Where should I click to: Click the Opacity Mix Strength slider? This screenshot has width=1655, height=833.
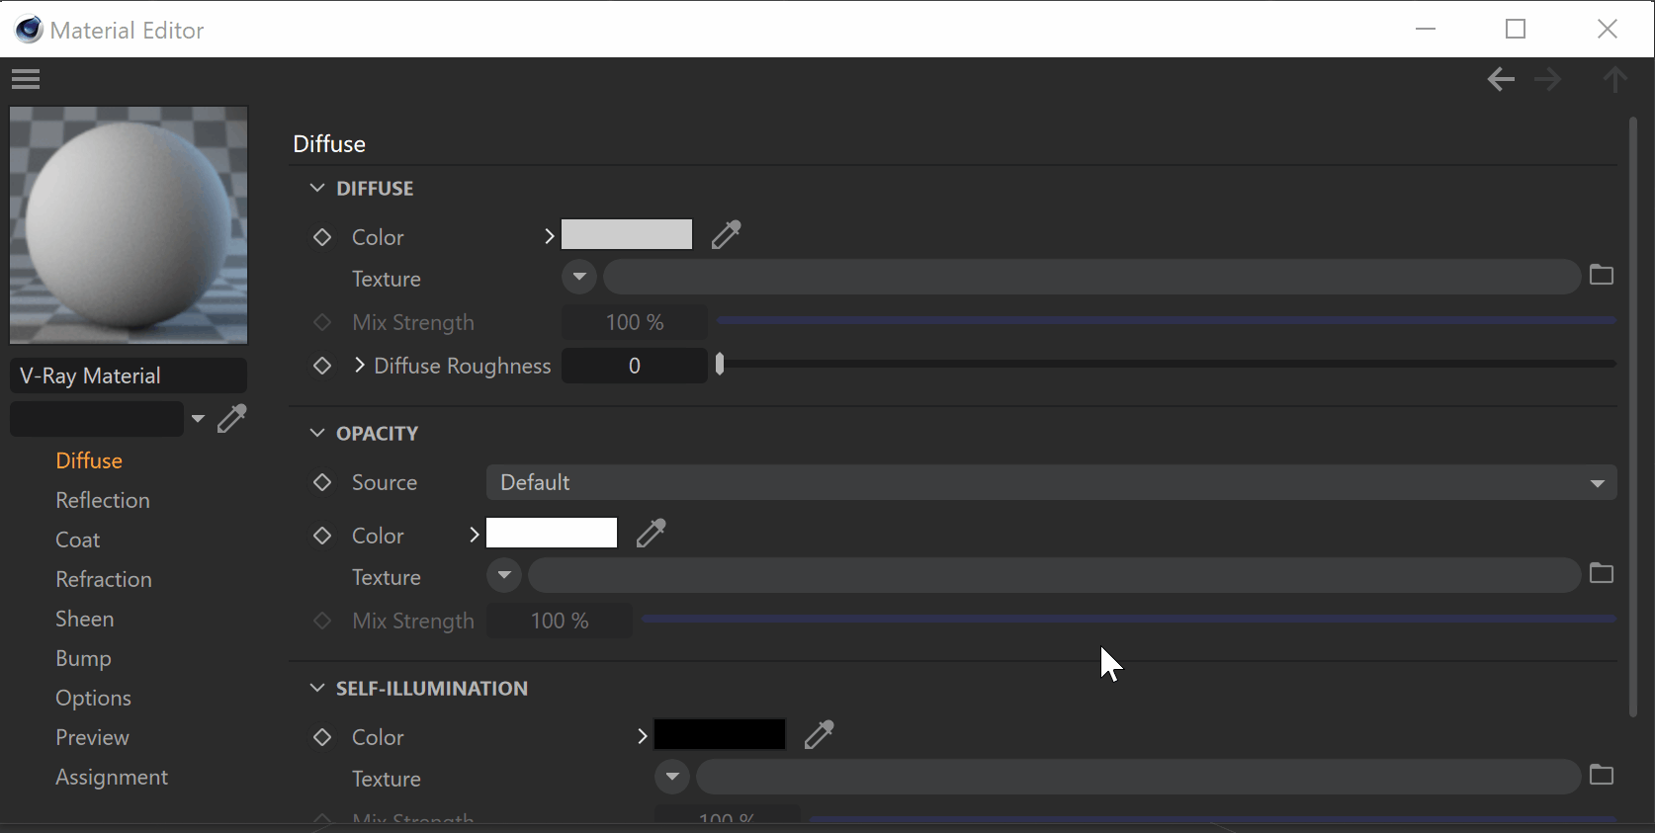[x=1129, y=619]
